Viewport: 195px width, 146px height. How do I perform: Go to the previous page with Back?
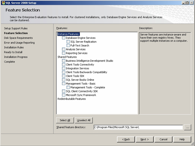tap(126, 139)
